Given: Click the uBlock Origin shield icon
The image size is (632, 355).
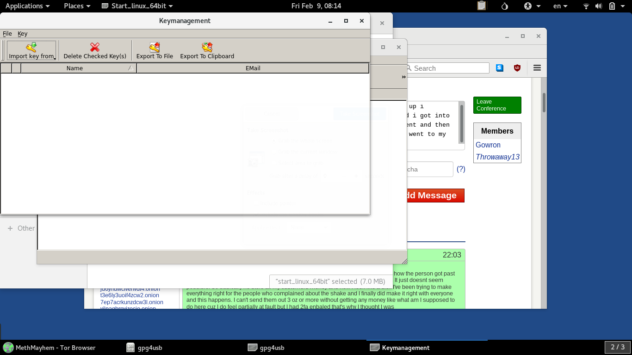Looking at the screenshot, I should pyautogui.click(x=517, y=68).
